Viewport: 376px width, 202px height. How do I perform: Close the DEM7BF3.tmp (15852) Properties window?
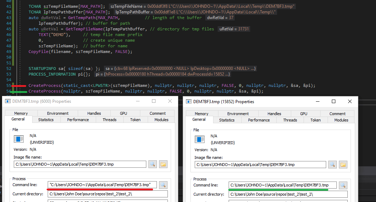point(350,102)
